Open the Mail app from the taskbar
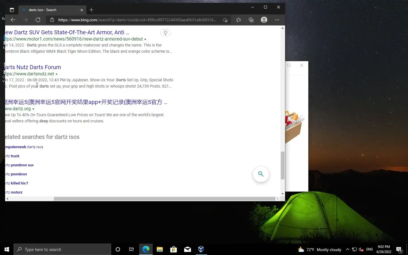This screenshot has width=408, height=255. click(187, 249)
